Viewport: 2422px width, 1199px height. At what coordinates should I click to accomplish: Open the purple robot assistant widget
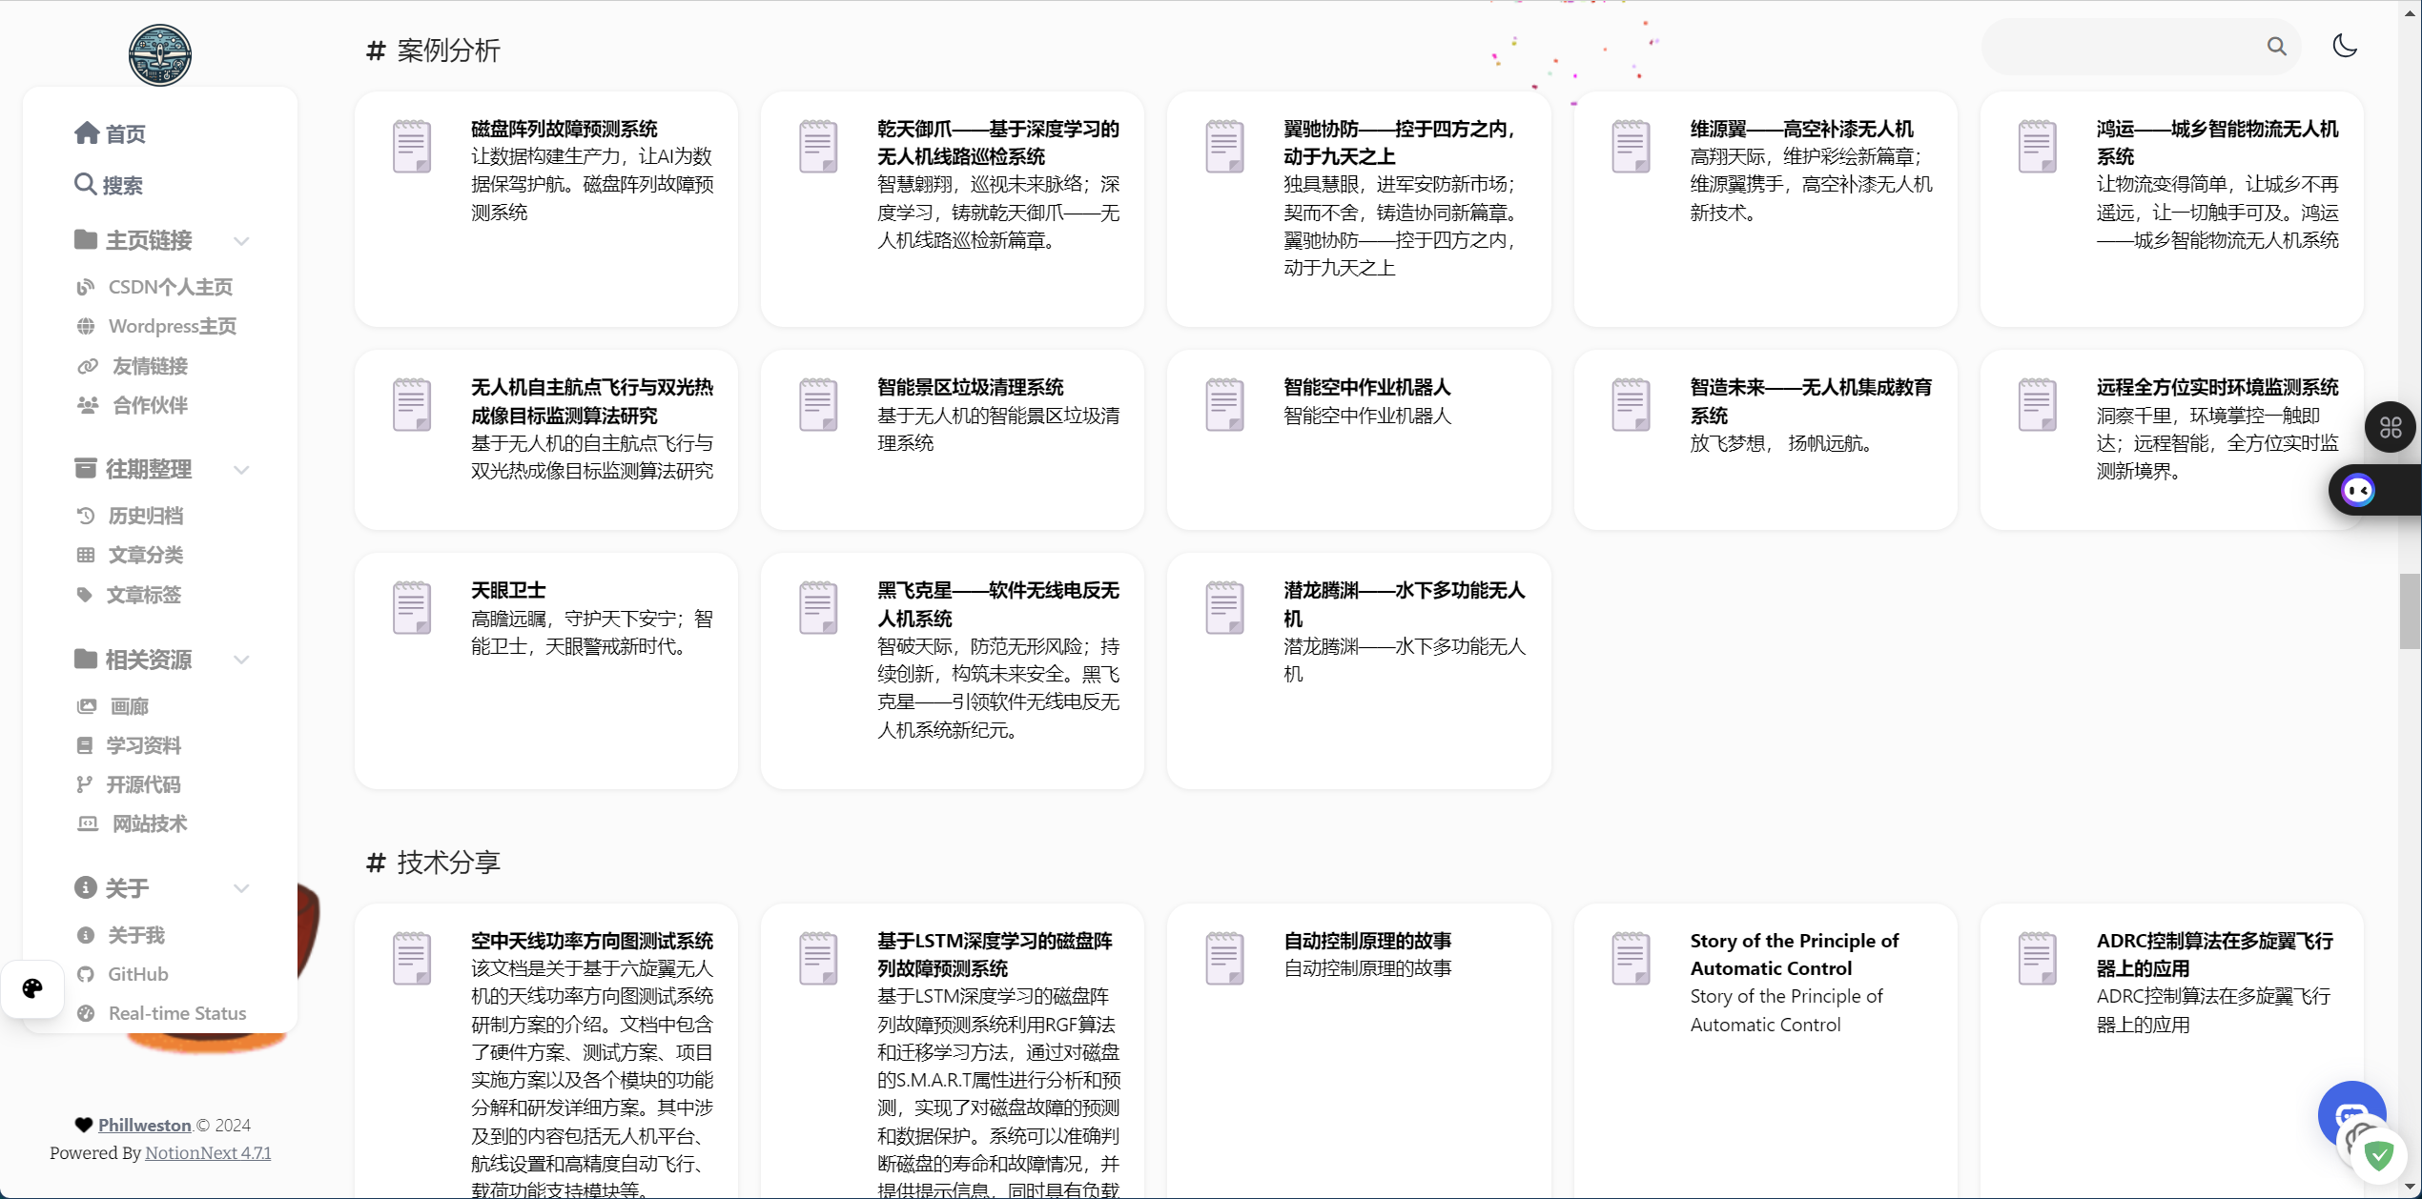tap(2358, 491)
